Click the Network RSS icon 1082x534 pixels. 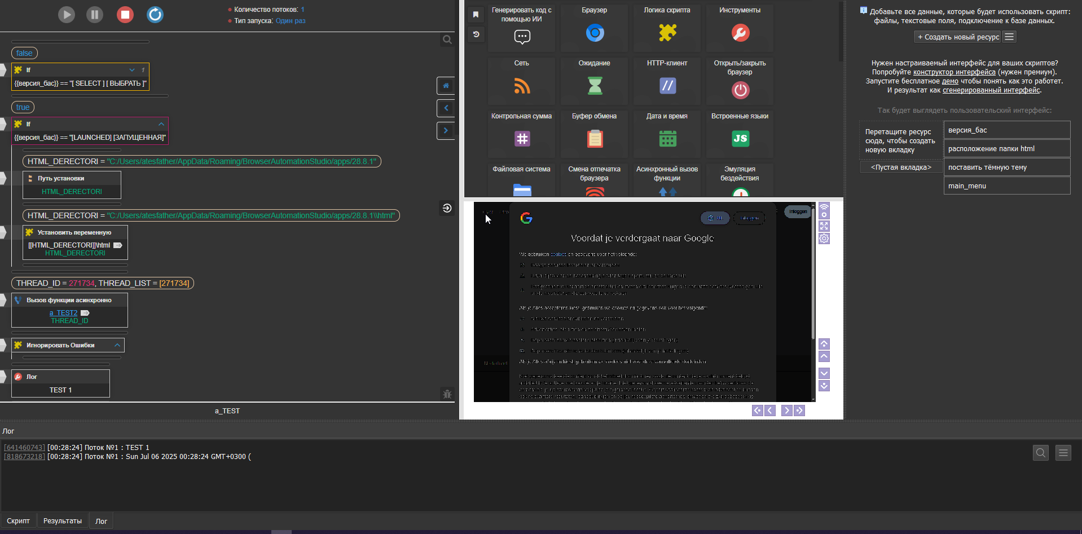pos(522,86)
